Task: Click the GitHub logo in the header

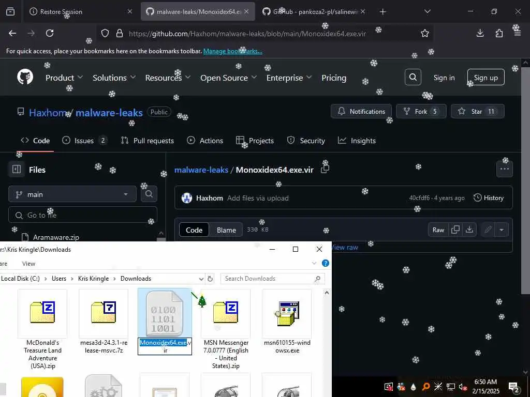Action: [x=25, y=78]
